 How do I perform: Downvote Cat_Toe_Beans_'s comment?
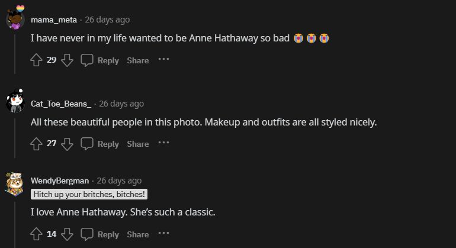click(67, 143)
